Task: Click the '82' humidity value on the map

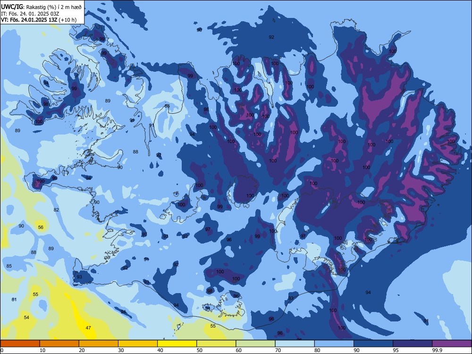Action: 56,210
